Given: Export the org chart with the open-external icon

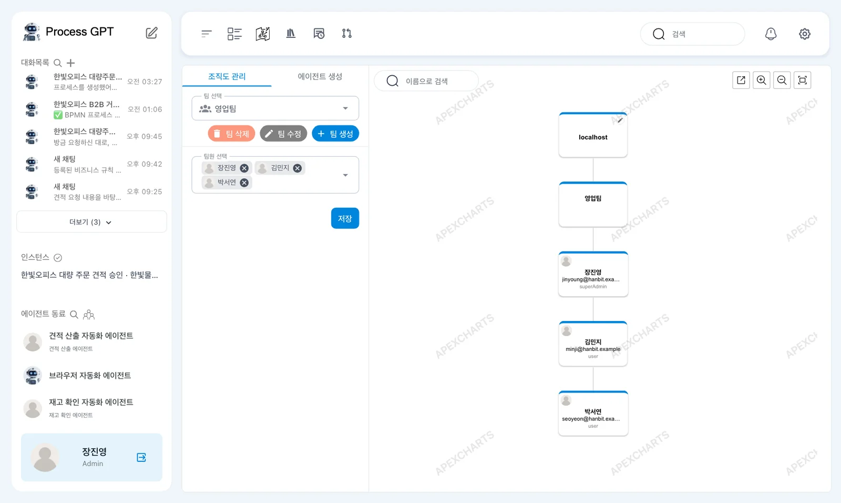Looking at the screenshot, I should [741, 80].
